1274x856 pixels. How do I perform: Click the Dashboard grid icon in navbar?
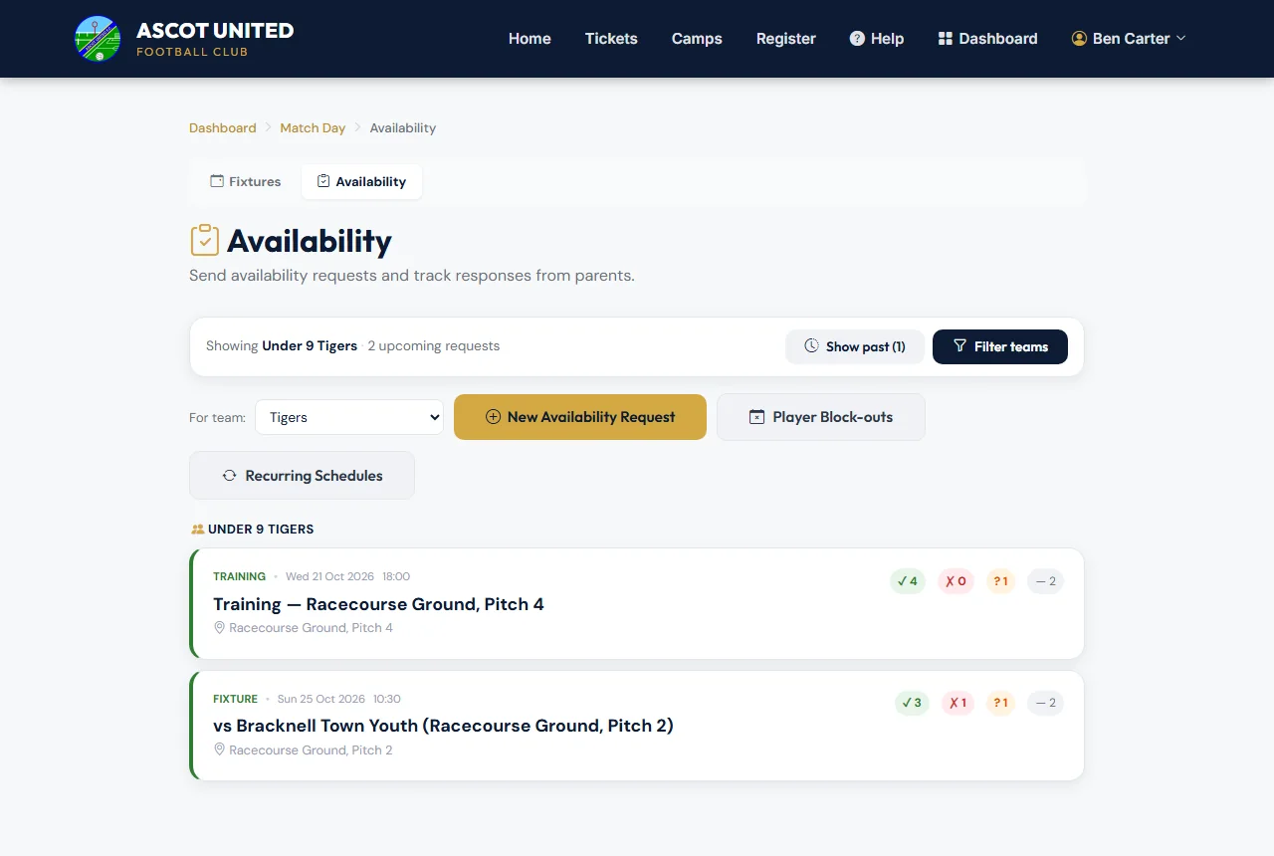(946, 39)
